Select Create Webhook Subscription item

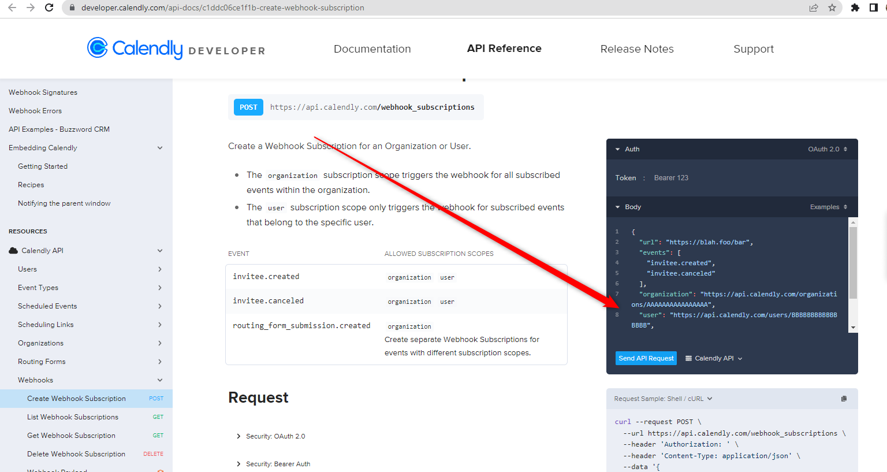[x=86, y=399]
